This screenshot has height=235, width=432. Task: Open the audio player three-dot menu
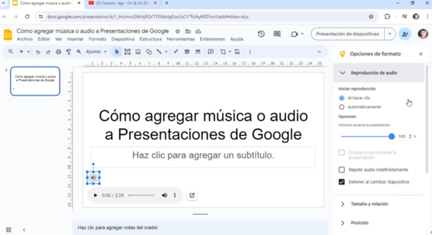(175, 195)
